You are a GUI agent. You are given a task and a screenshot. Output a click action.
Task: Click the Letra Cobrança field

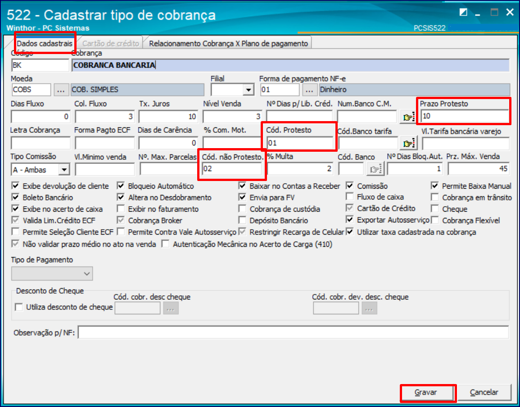click(41, 143)
